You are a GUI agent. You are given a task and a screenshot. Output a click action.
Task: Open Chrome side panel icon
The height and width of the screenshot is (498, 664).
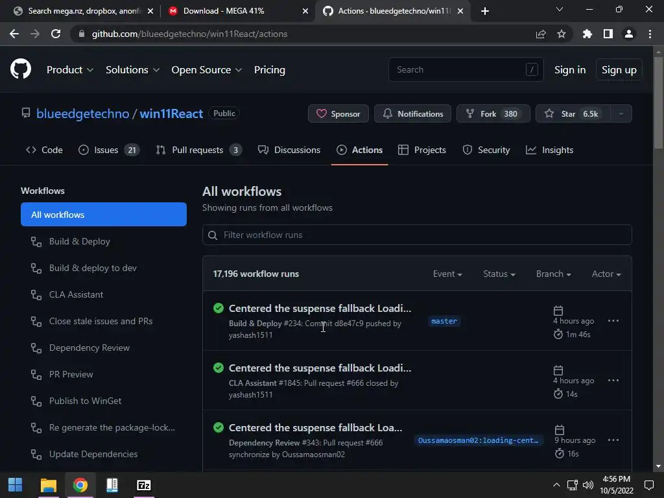(x=608, y=34)
